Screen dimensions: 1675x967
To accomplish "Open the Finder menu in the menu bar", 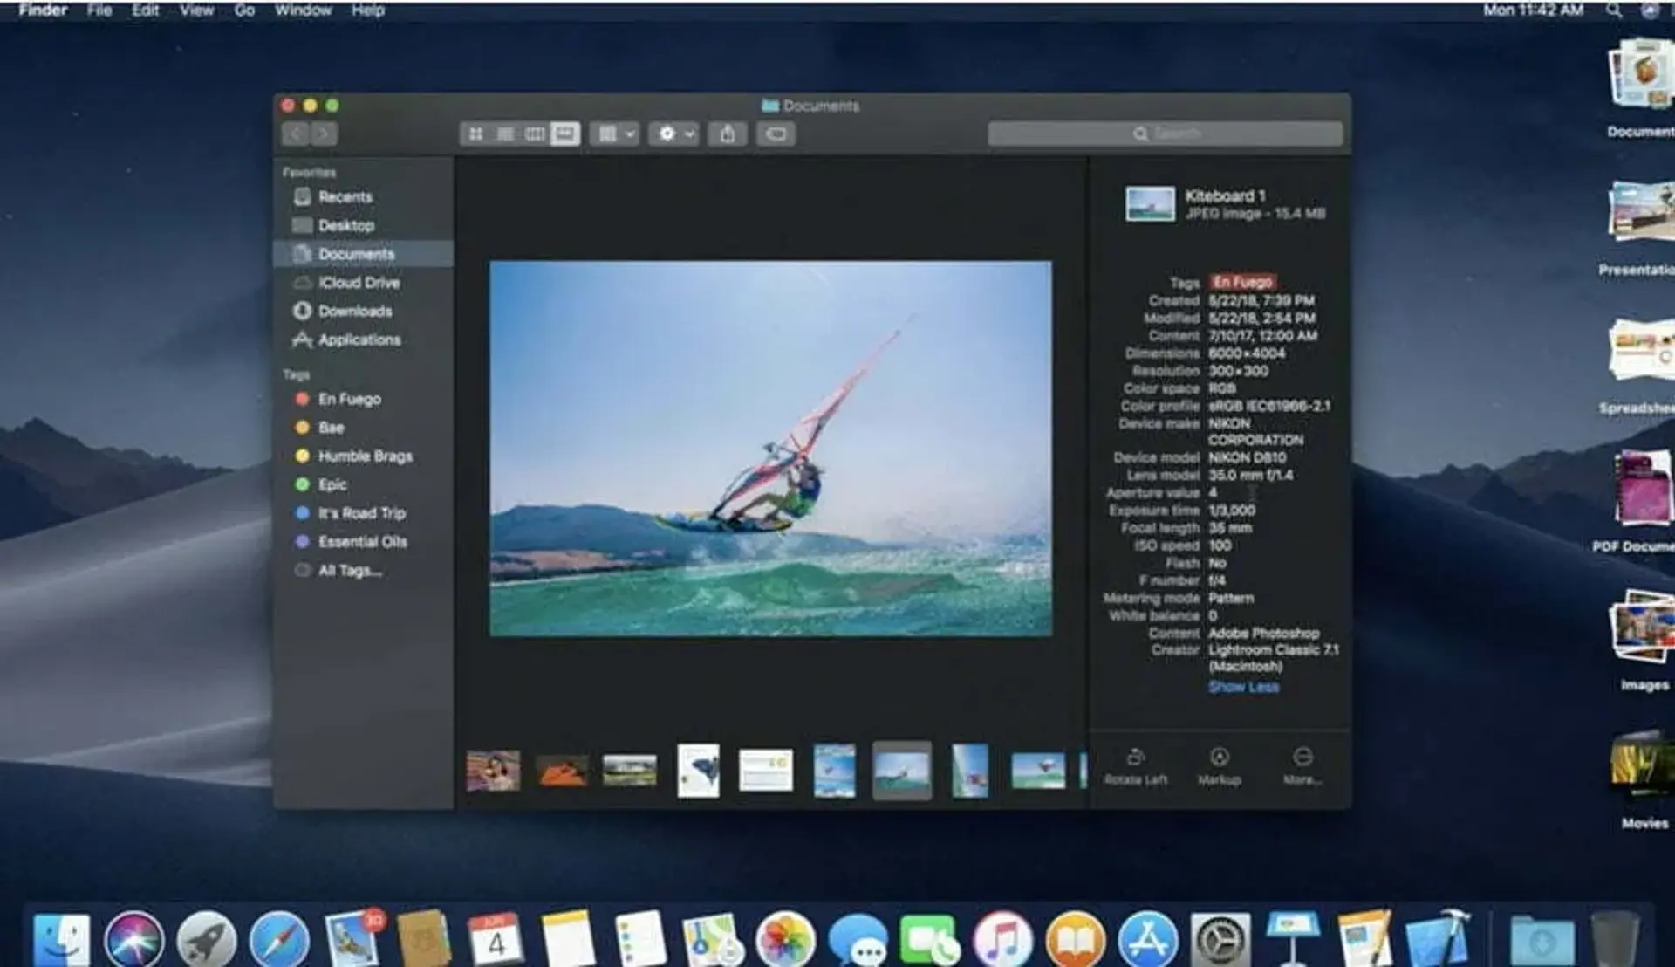I will 43,10.
